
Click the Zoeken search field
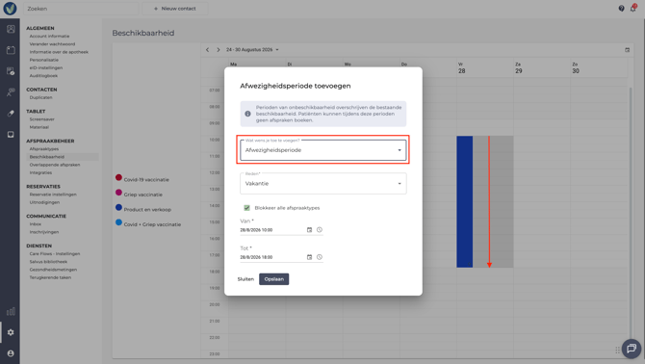point(81,9)
